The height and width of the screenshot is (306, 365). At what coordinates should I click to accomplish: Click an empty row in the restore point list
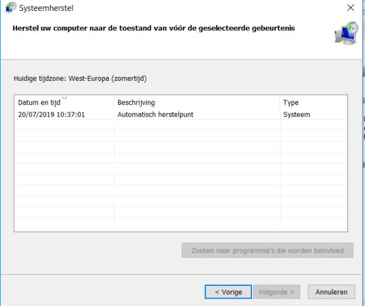[x=180, y=170]
